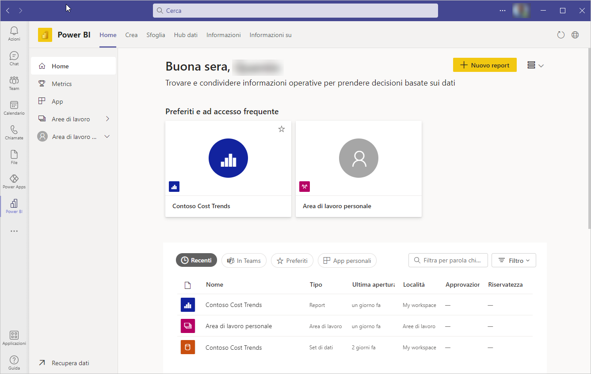Open the Filtro dropdown
Image resolution: width=591 pixels, height=374 pixels.
(x=514, y=261)
